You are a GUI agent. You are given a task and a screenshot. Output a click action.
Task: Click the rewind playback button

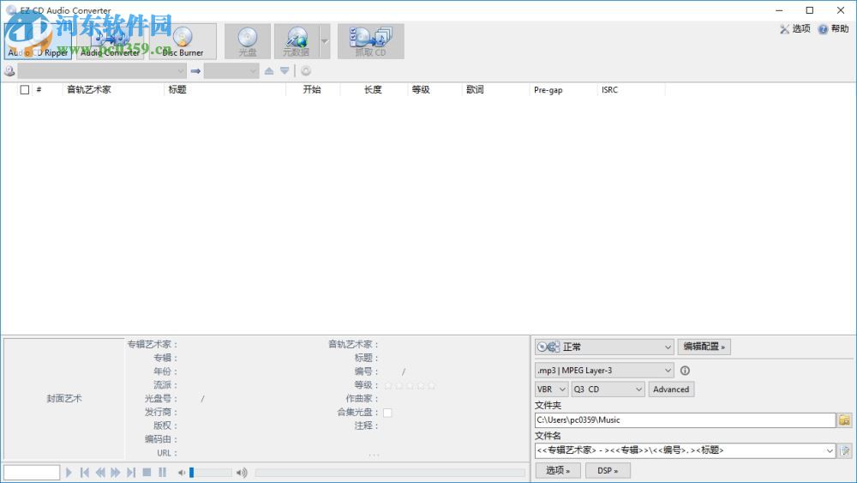(100, 472)
